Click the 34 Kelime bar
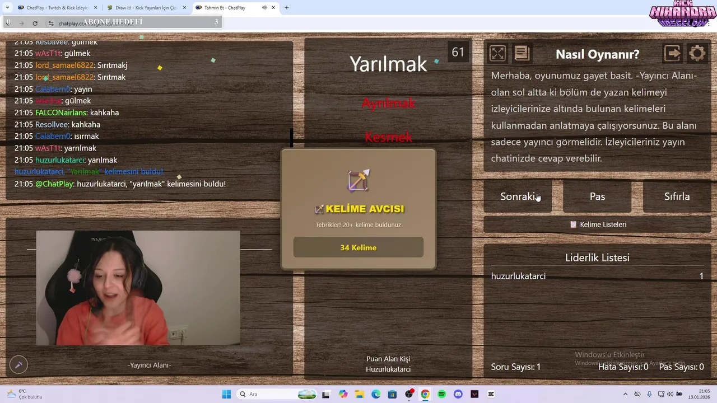Viewport: 717px width, 403px height. 358,247
